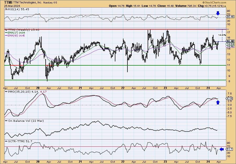Click the purple EMA(43) legend line
Viewport: 236px width, 164px height.
[x=6, y=36]
